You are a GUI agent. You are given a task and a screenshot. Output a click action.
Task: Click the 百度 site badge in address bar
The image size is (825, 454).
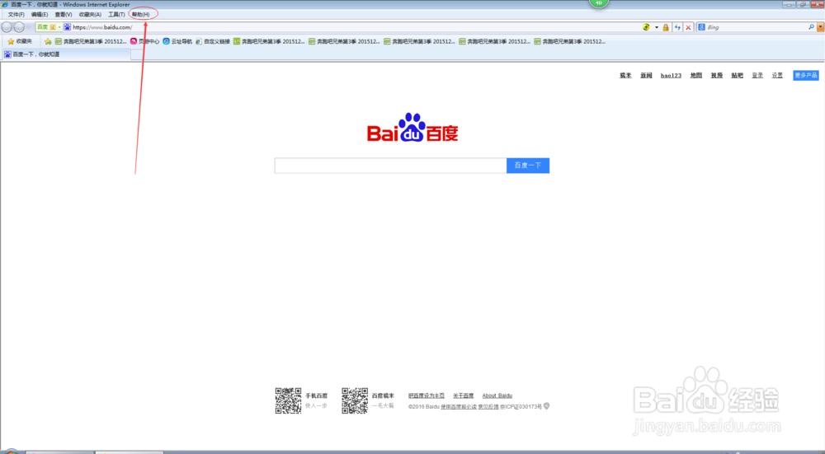[x=46, y=27]
